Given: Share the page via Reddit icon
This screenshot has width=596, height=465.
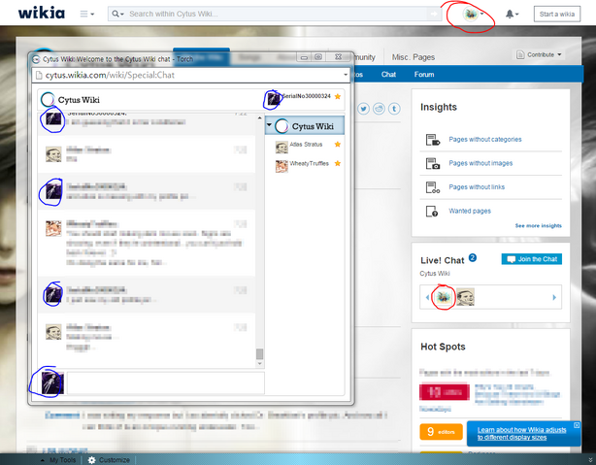Looking at the screenshot, I should coord(379,109).
